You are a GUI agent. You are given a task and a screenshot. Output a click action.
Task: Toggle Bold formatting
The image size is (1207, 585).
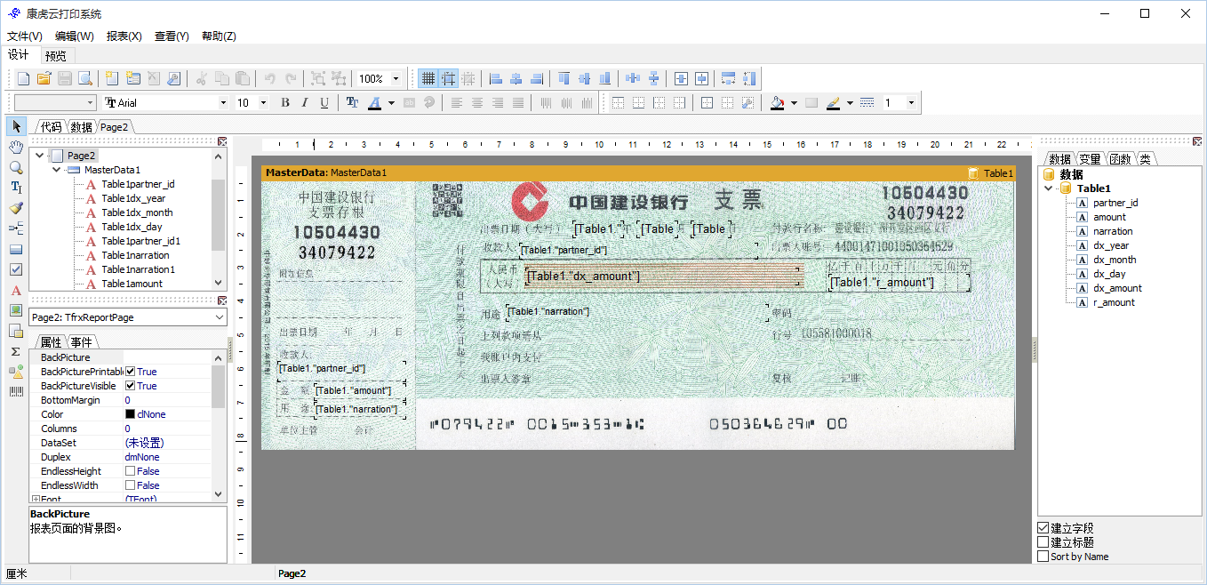click(x=284, y=103)
